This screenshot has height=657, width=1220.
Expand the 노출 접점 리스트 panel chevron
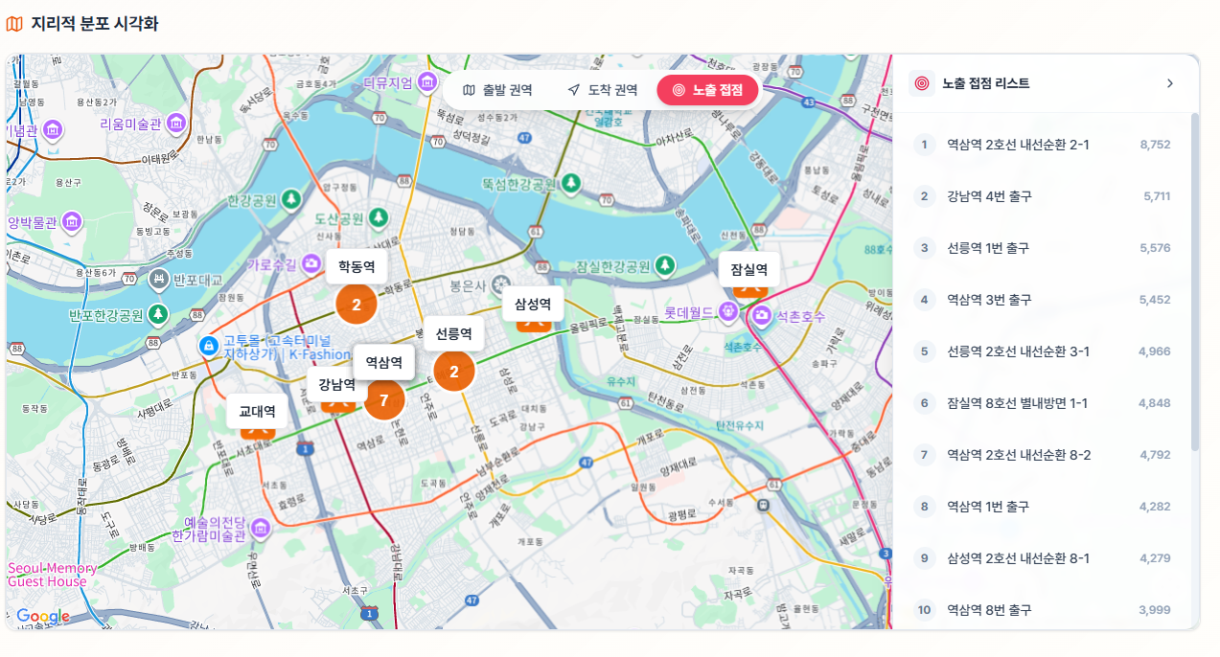point(1169,83)
